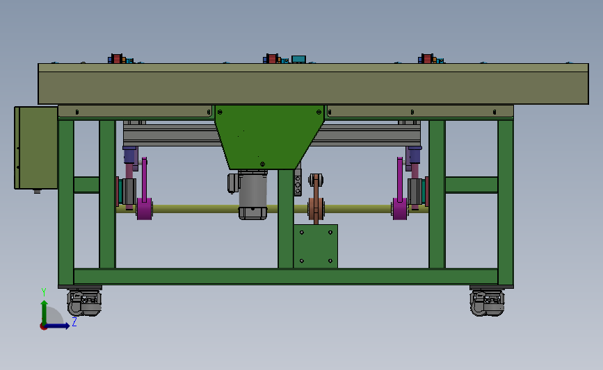
Task: Select the dark green trapezoidal cover plate
Action: (269, 137)
